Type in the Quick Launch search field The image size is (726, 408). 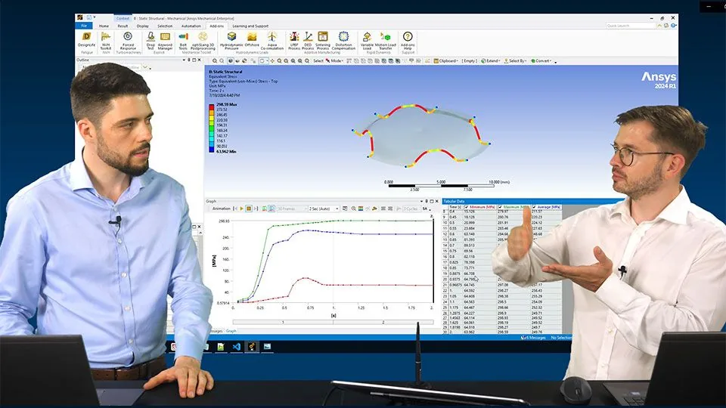tap(631, 26)
